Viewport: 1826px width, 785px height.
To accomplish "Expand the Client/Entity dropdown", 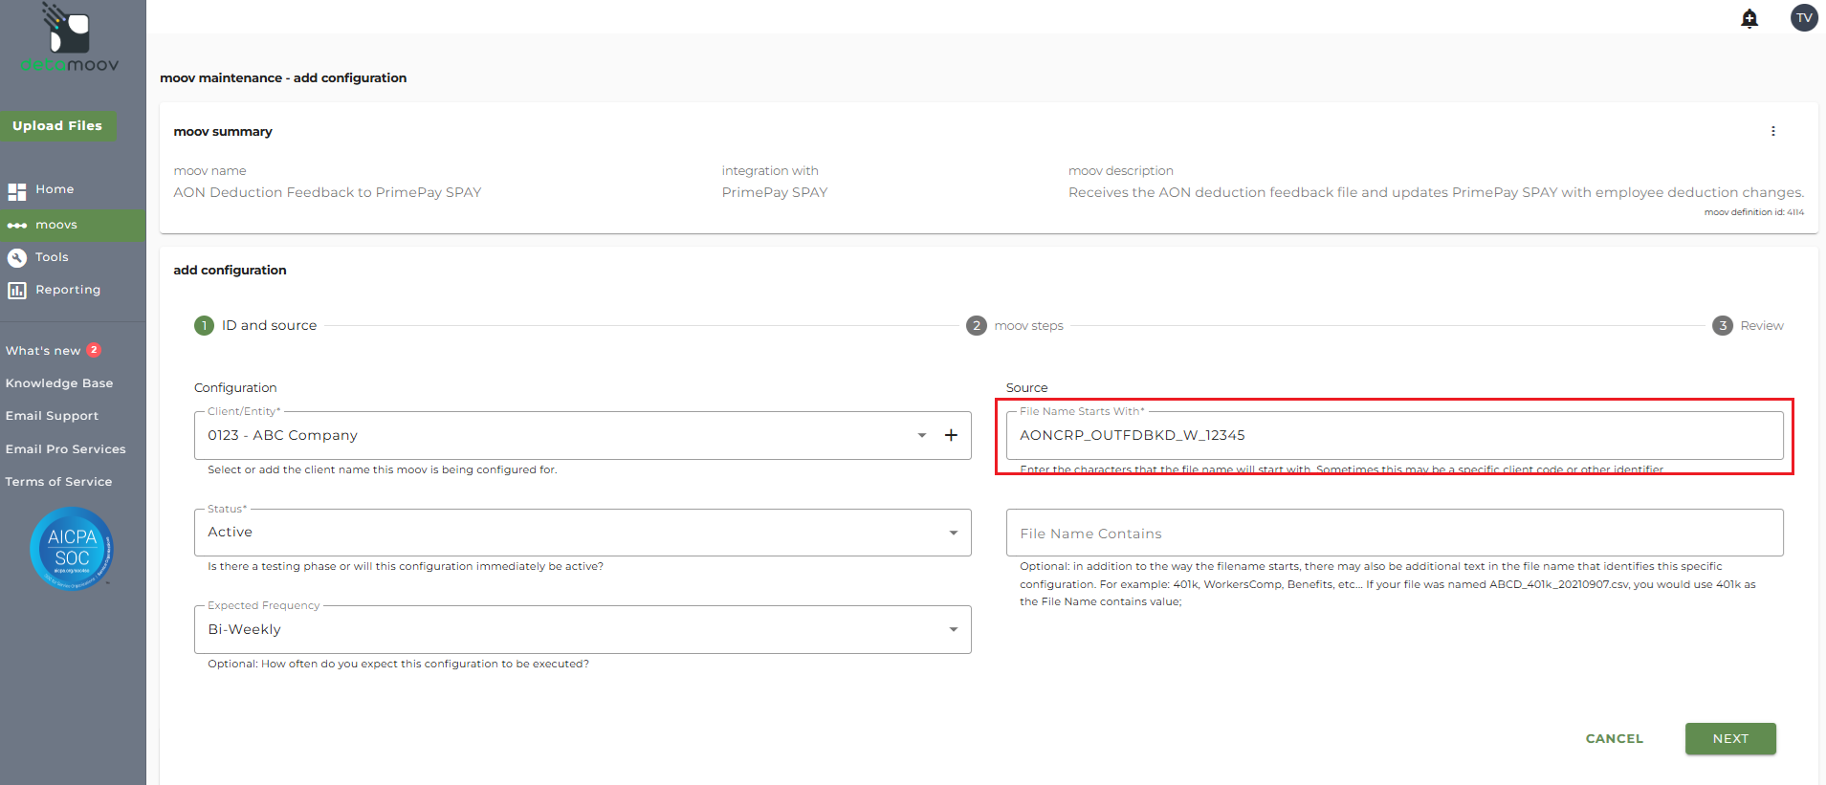I will pos(921,435).
